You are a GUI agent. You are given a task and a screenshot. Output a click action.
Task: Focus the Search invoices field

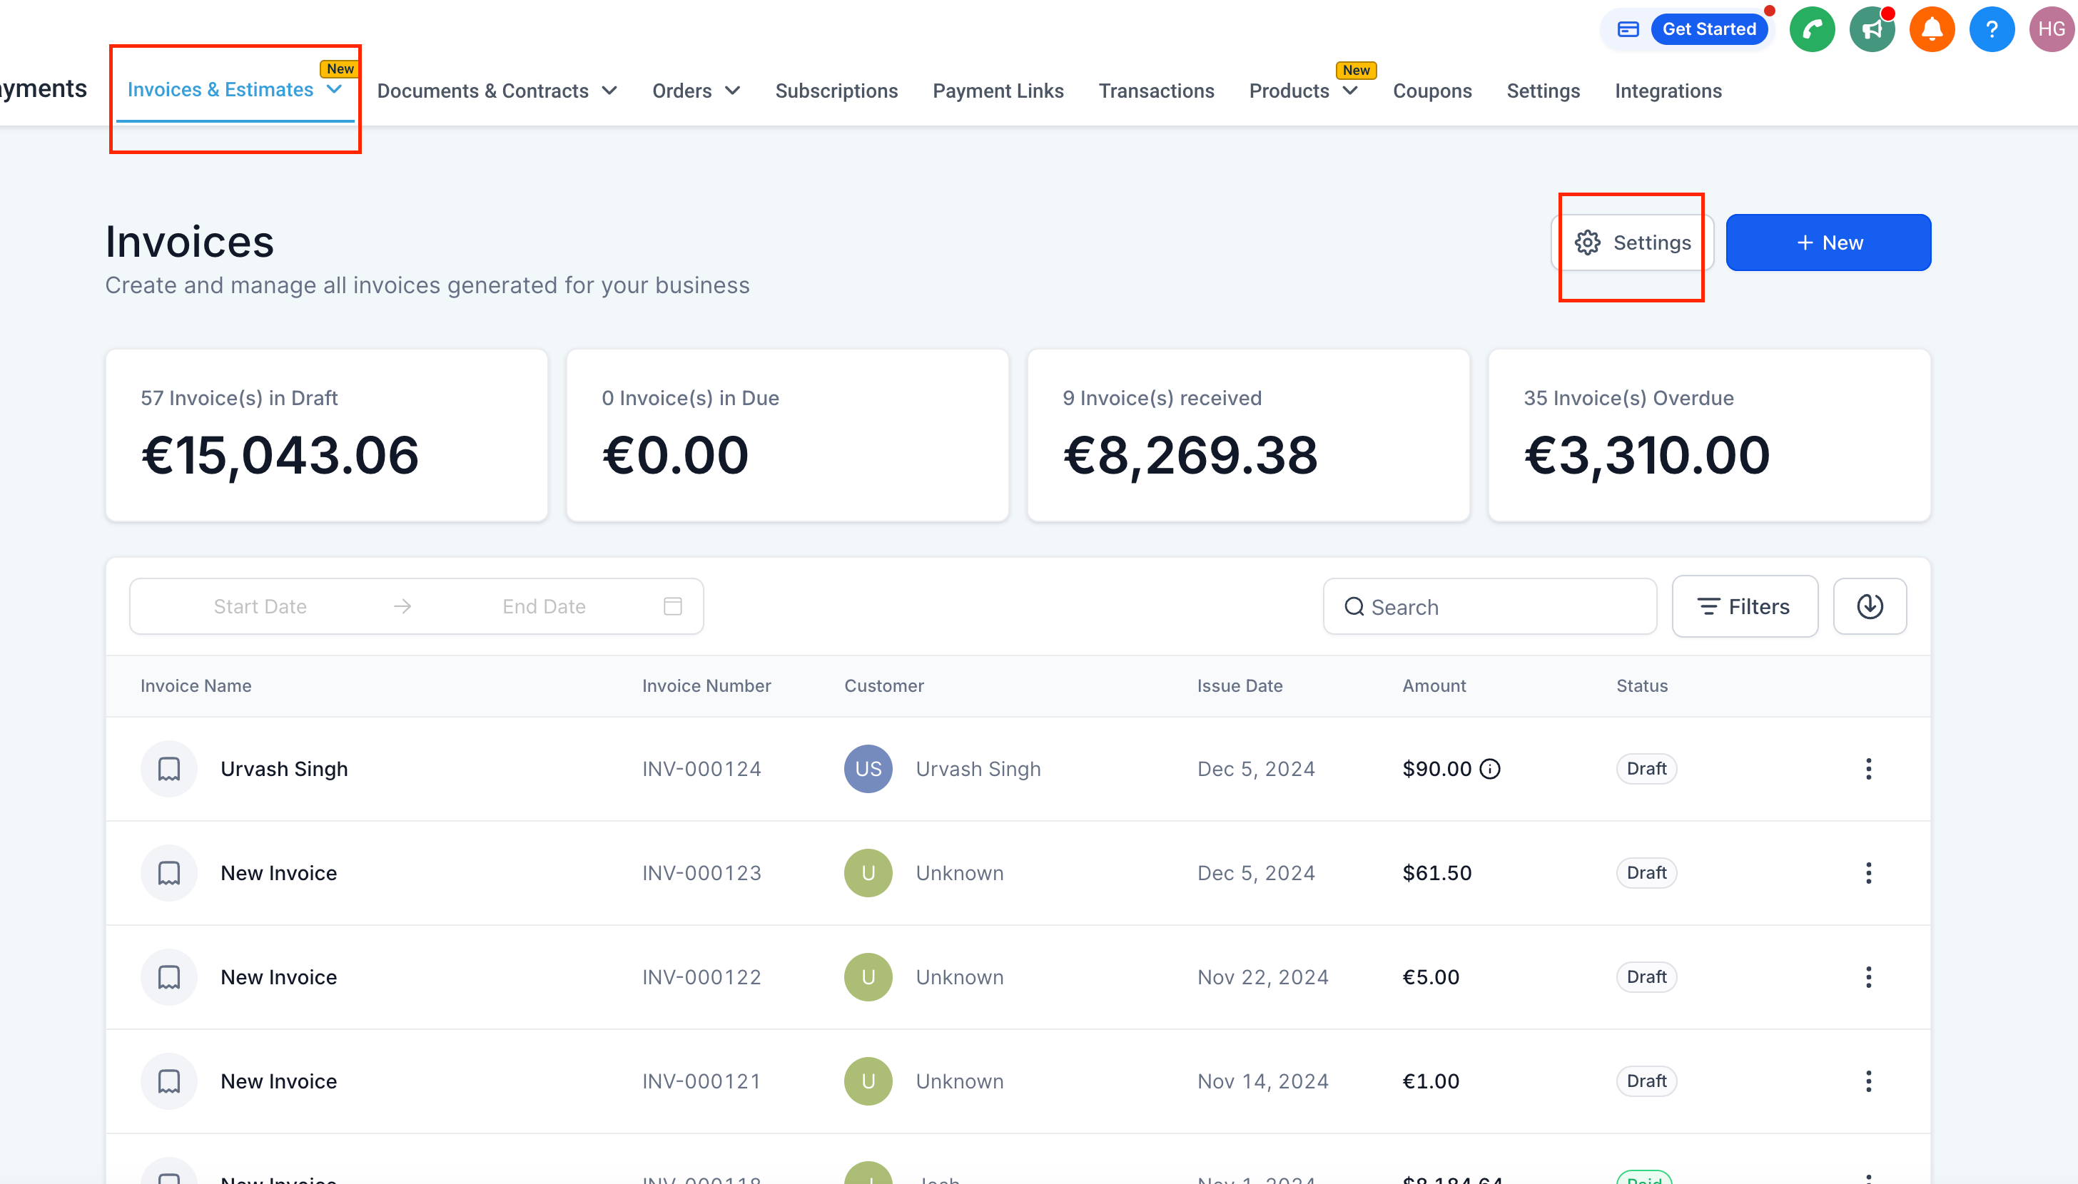[x=1489, y=607]
